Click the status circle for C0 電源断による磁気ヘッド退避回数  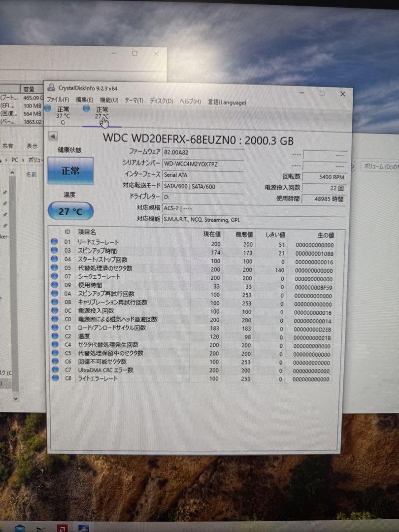(x=55, y=319)
